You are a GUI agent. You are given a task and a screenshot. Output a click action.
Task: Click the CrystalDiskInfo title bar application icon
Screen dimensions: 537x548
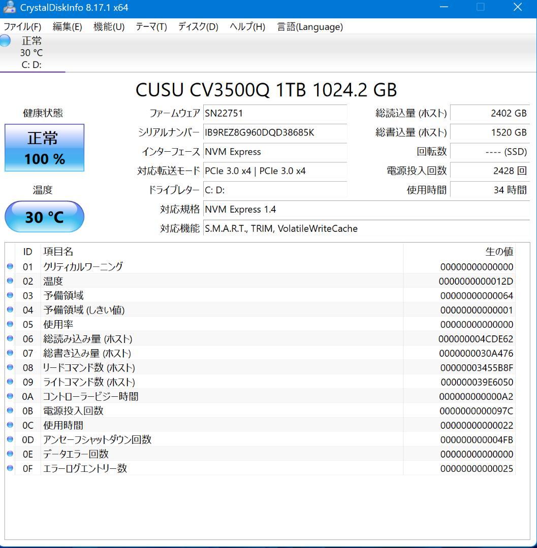[8, 7]
